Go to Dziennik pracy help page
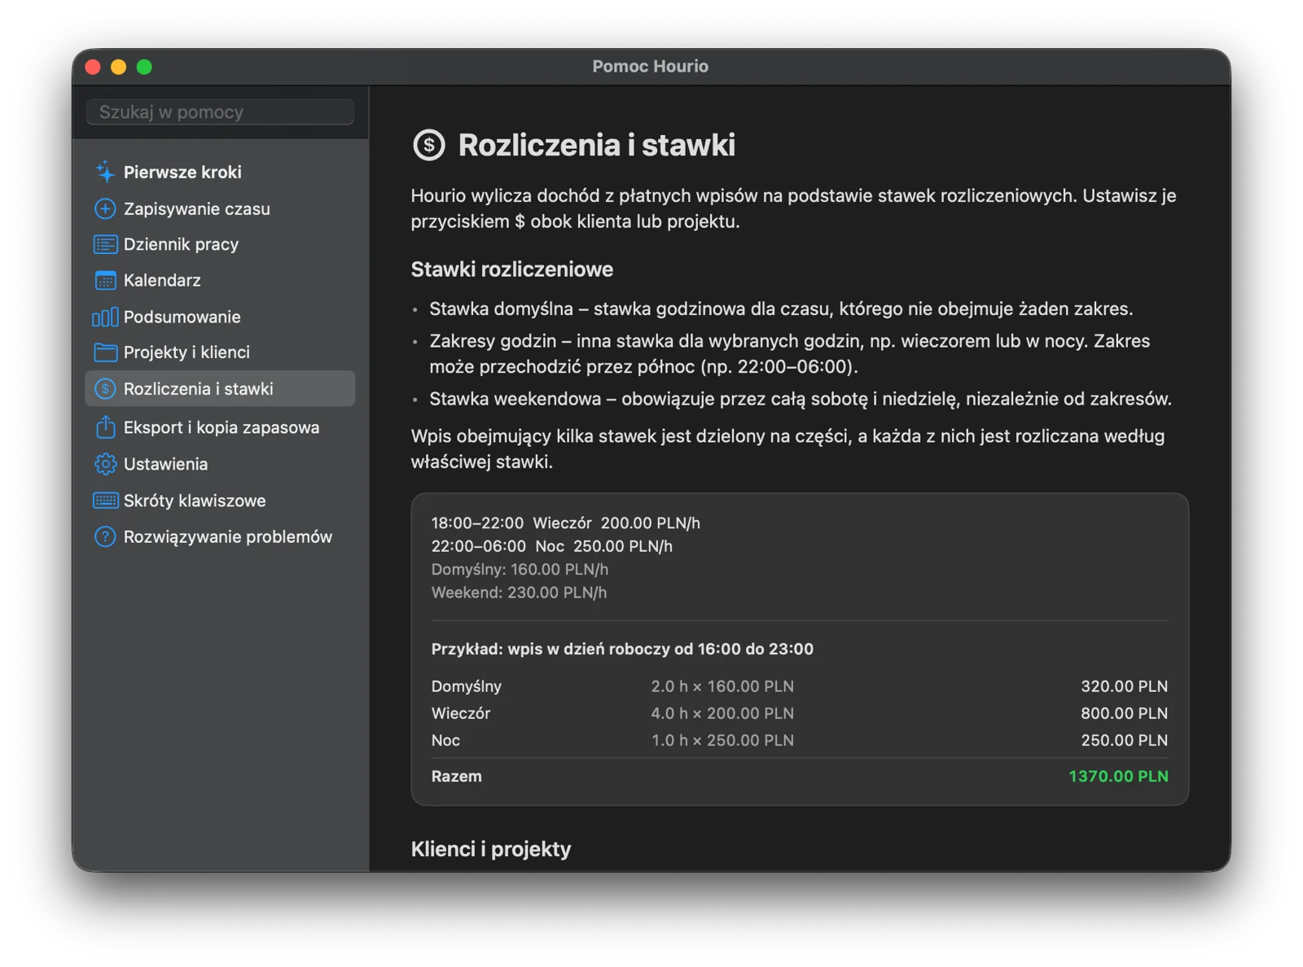 point(220,244)
